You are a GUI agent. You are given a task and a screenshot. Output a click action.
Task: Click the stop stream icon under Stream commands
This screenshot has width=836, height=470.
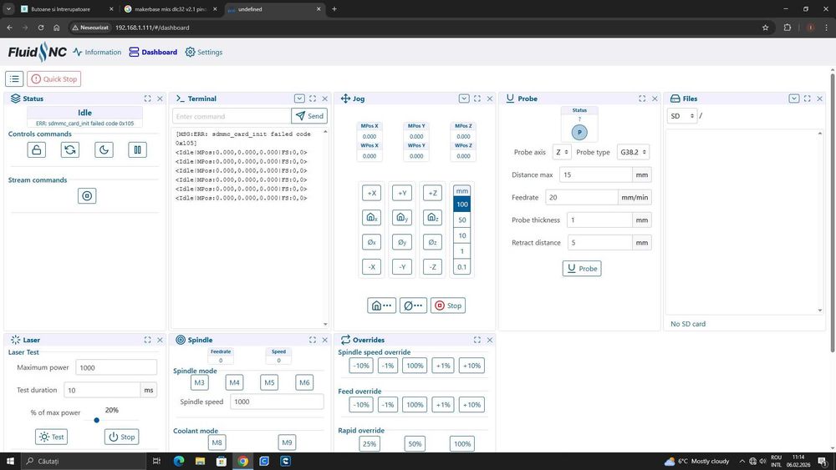[87, 196]
